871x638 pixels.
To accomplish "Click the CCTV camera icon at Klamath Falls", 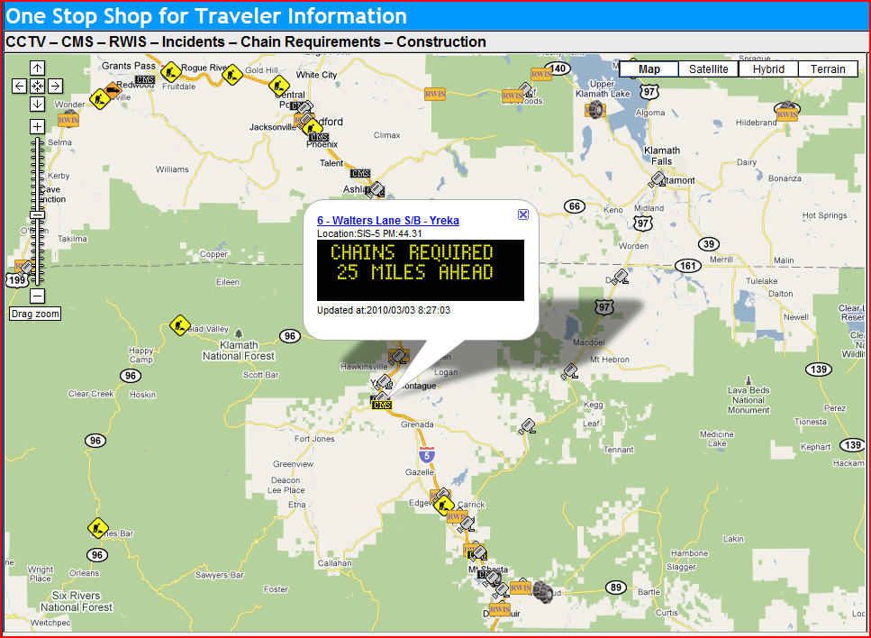I will [x=658, y=179].
